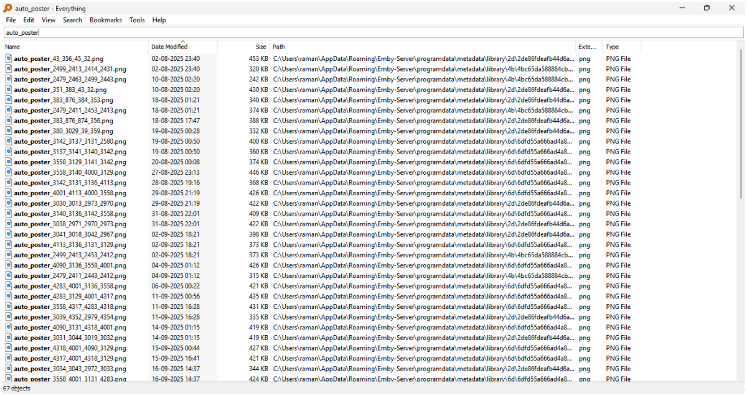The image size is (747, 396).
Task: Click PNG icon of auto_poster_3137_3141_3140_3142.png
Action: click(x=9, y=151)
